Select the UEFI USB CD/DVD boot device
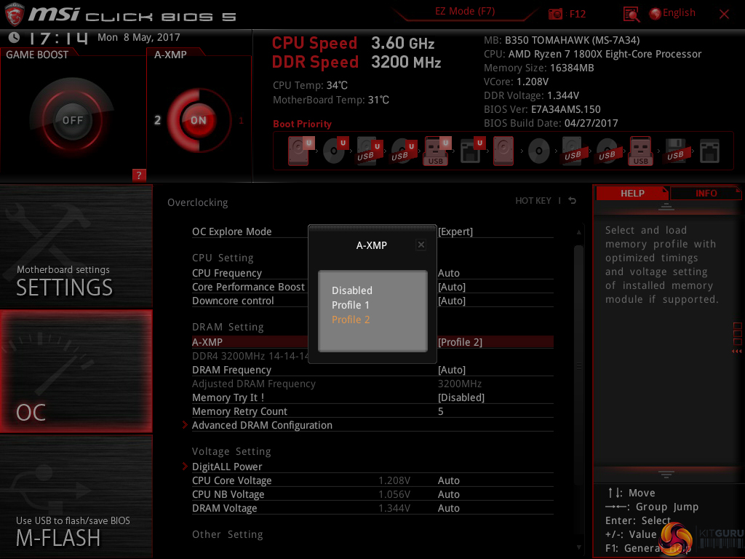The height and width of the screenshot is (559, 745). click(403, 151)
